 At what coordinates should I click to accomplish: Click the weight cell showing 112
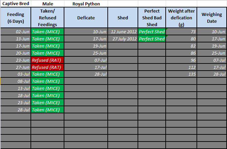pyautogui.click(x=181, y=67)
